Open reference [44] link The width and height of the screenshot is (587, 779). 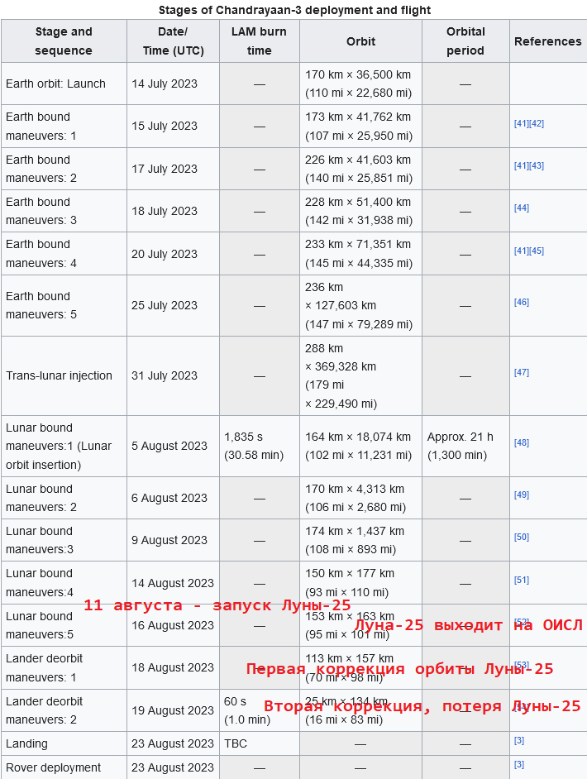click(522, 208)
